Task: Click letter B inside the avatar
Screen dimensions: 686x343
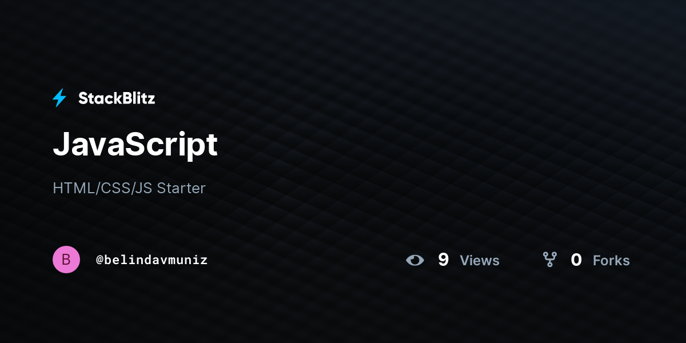Action: [66, 260]
